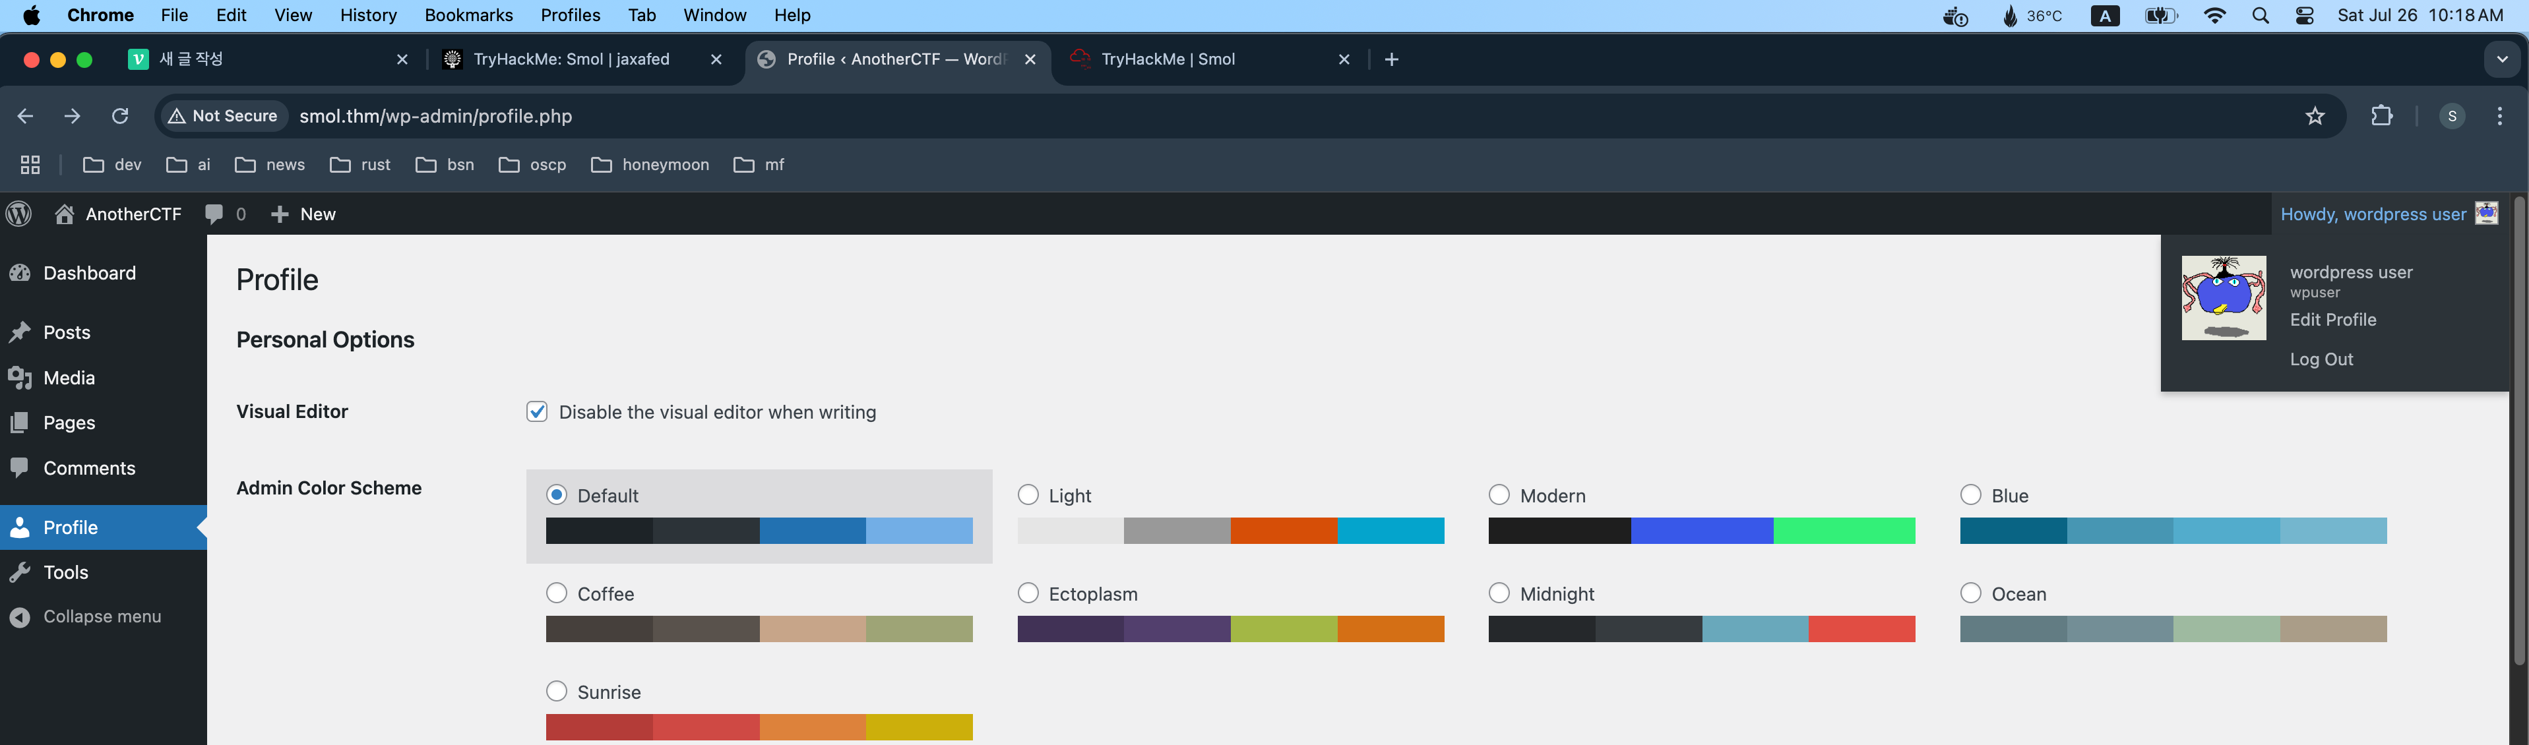Click the AnotherCTF home icon
This screenshot has height=745, width=2529.
point(65,214)
